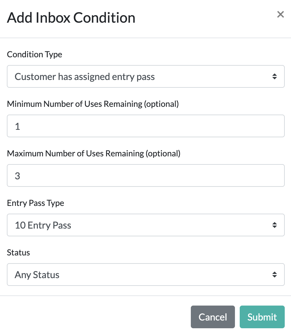Click the Condition Type dropdown arrow icon
The width and height of the screenshot is (291, 336).
(274, 77)
